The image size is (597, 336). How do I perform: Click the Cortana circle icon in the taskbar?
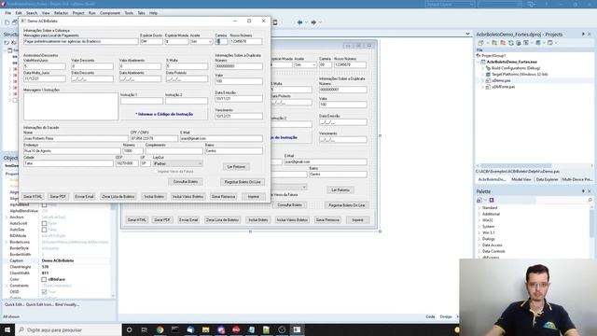129,329
